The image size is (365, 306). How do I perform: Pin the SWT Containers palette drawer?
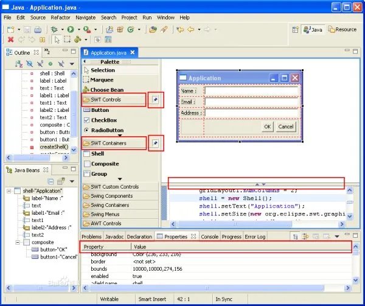tap(155, 143)
